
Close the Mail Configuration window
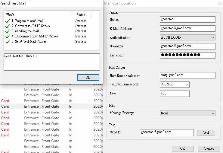point(220,3)
